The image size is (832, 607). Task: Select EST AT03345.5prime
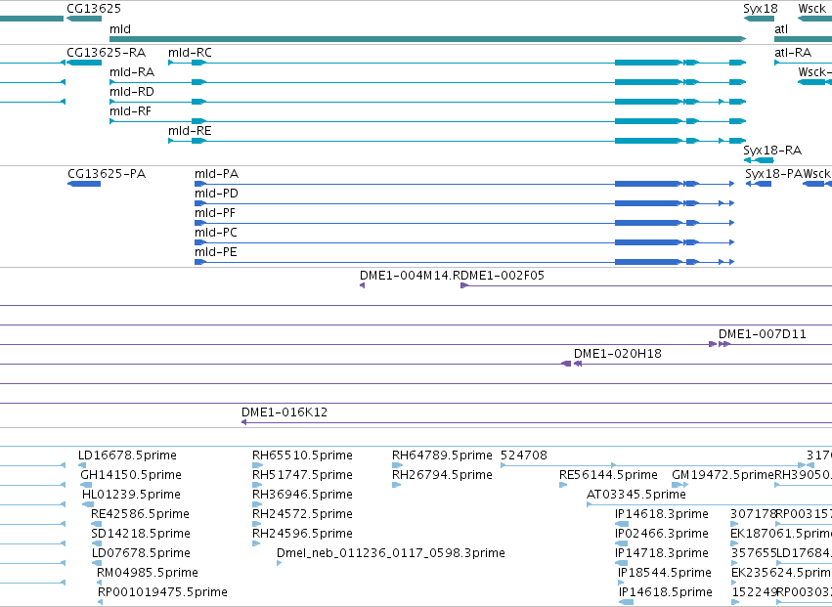tap(636, 495)
